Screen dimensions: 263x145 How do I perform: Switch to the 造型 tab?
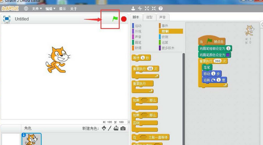(x=149, y=17)
